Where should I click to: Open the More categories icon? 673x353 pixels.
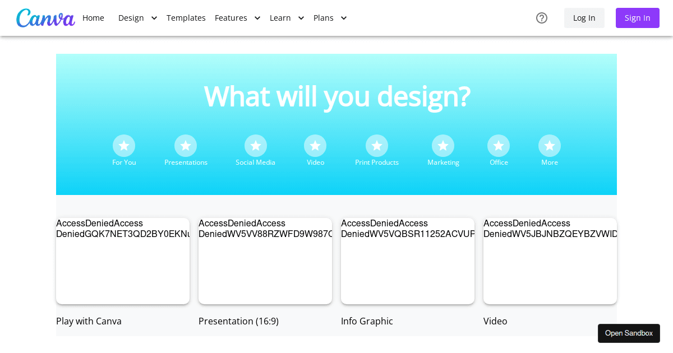point(549,146)
